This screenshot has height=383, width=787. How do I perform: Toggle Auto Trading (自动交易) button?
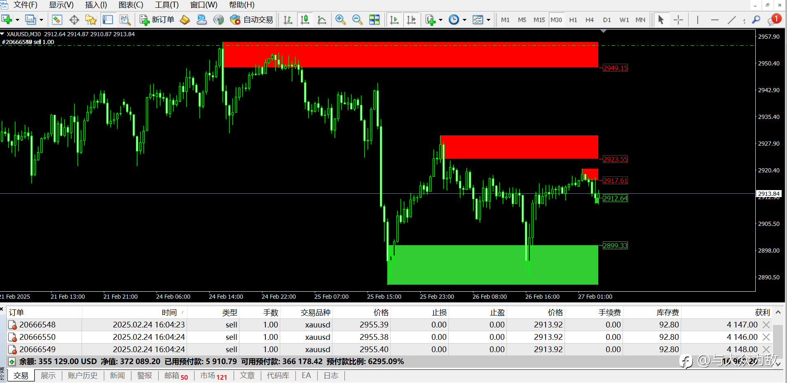tap(252, 20)
